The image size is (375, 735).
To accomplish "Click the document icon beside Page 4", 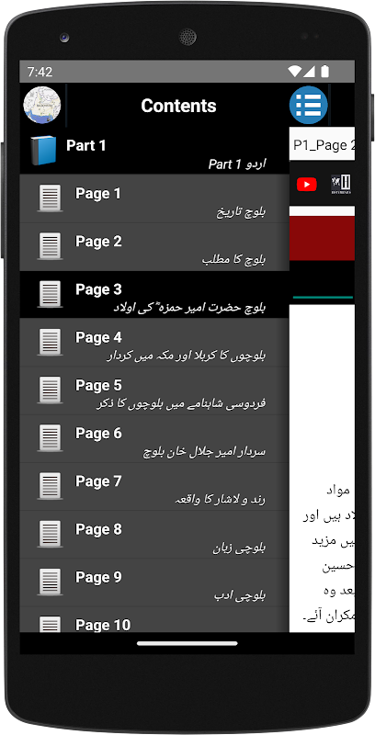I will [x=50, y=342].
